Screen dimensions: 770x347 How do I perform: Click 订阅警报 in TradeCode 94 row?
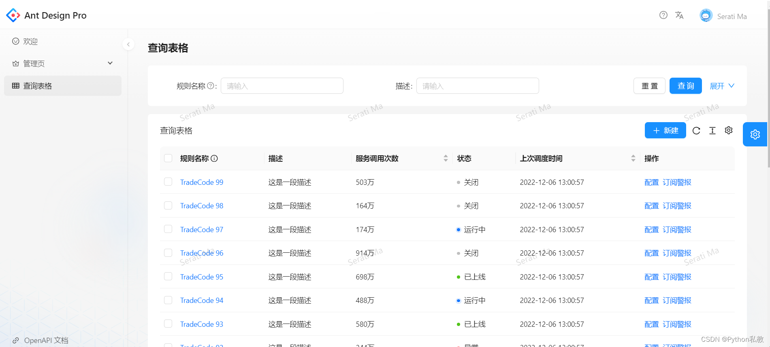(677, 300)
